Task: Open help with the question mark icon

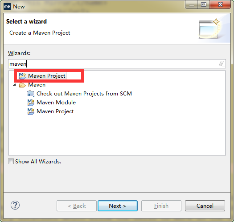Action: pyautogui.click(x=15, y=205)
